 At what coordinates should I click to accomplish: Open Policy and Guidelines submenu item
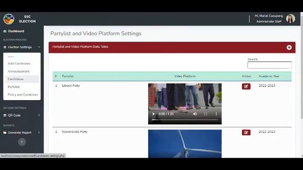[23, 94]
